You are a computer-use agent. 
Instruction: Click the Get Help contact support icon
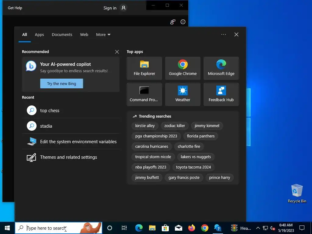click(173, 22)
